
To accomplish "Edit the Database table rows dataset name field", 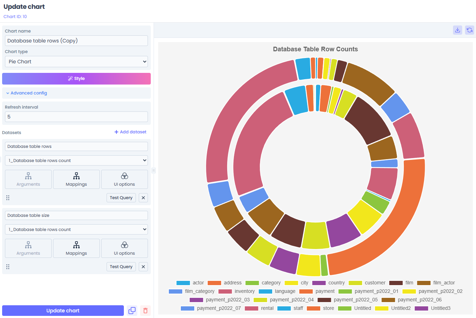I will pyautogui.click(x=76, y=146).
